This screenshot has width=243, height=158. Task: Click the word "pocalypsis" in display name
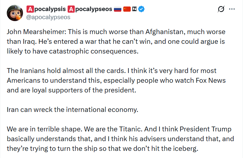click(50, 9)
